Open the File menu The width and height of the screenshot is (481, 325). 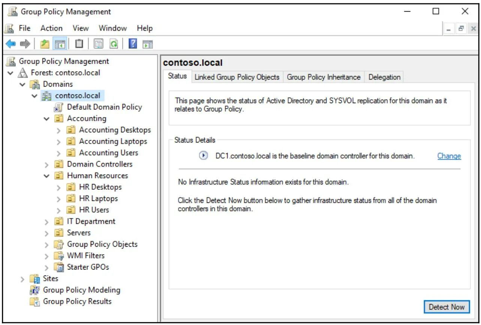[25, 28]
